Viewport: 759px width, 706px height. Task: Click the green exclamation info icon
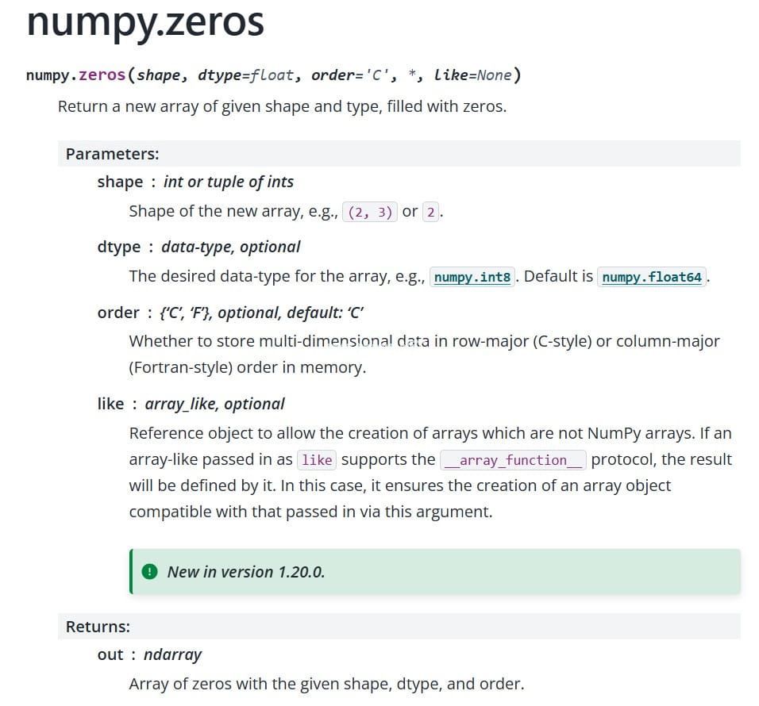149,572
